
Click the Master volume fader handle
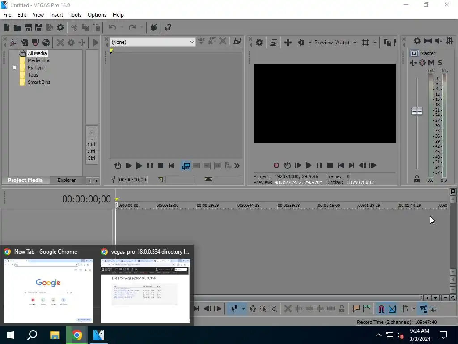click(417, 111)
